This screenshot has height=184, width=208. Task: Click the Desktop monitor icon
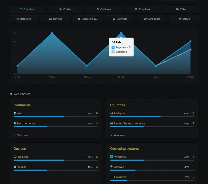(15, 157)
